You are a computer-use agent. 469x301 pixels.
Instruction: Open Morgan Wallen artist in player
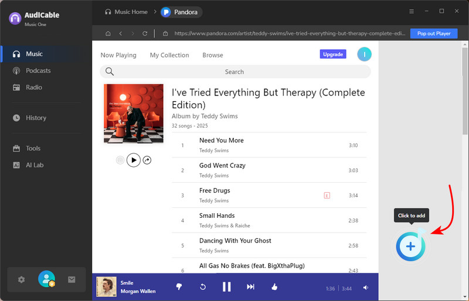click(x=138, y=292)
